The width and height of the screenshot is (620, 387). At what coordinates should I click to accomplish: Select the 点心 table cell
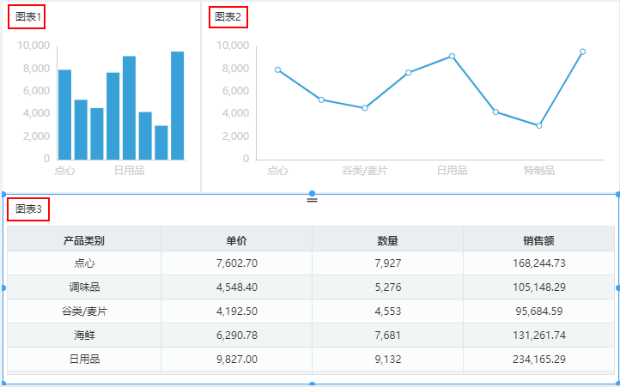[84, 263]
